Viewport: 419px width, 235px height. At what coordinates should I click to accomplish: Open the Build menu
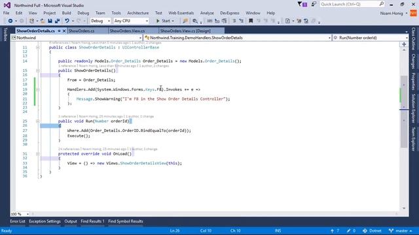pyautogui.click(x=67, y=13)
